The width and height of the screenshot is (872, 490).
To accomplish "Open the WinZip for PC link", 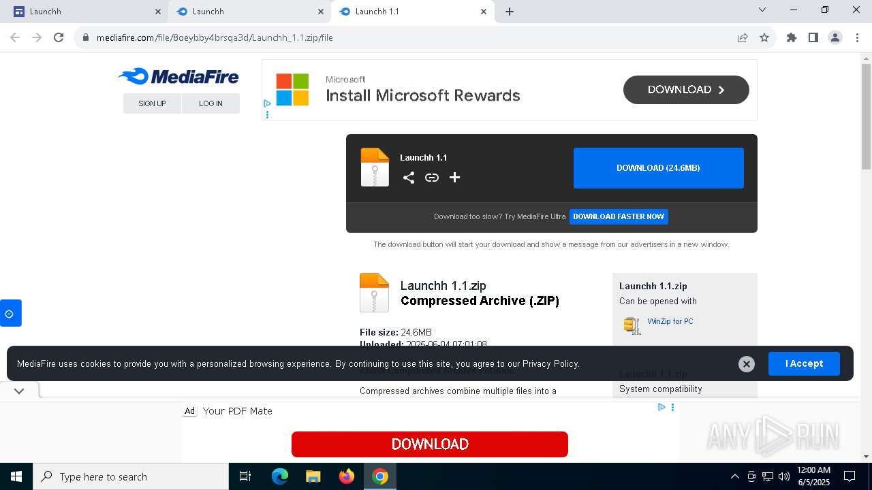I will click(670, 321).
